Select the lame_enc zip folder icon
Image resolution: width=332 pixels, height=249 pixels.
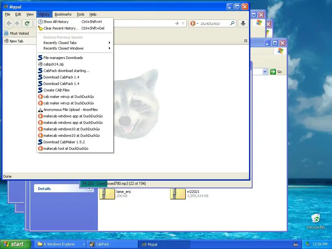(x=107, y=194)
